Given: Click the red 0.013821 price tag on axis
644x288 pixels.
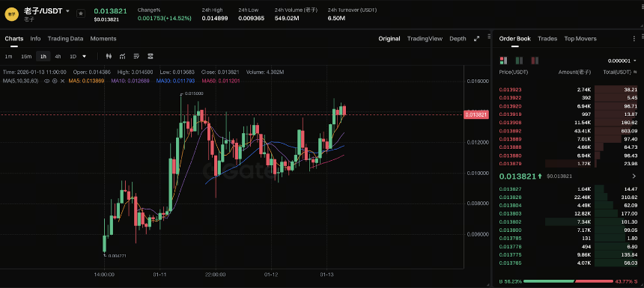Looking at the screenshot, I should click(476, 115).
